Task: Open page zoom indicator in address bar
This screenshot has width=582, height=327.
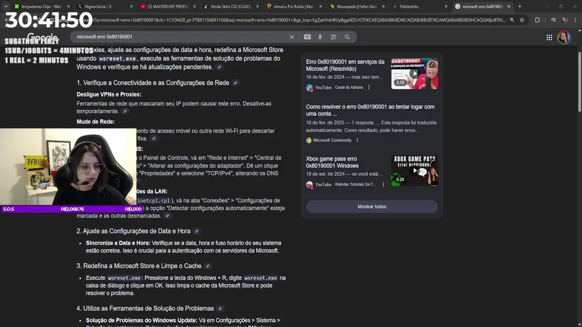Action: pos(512,20)
